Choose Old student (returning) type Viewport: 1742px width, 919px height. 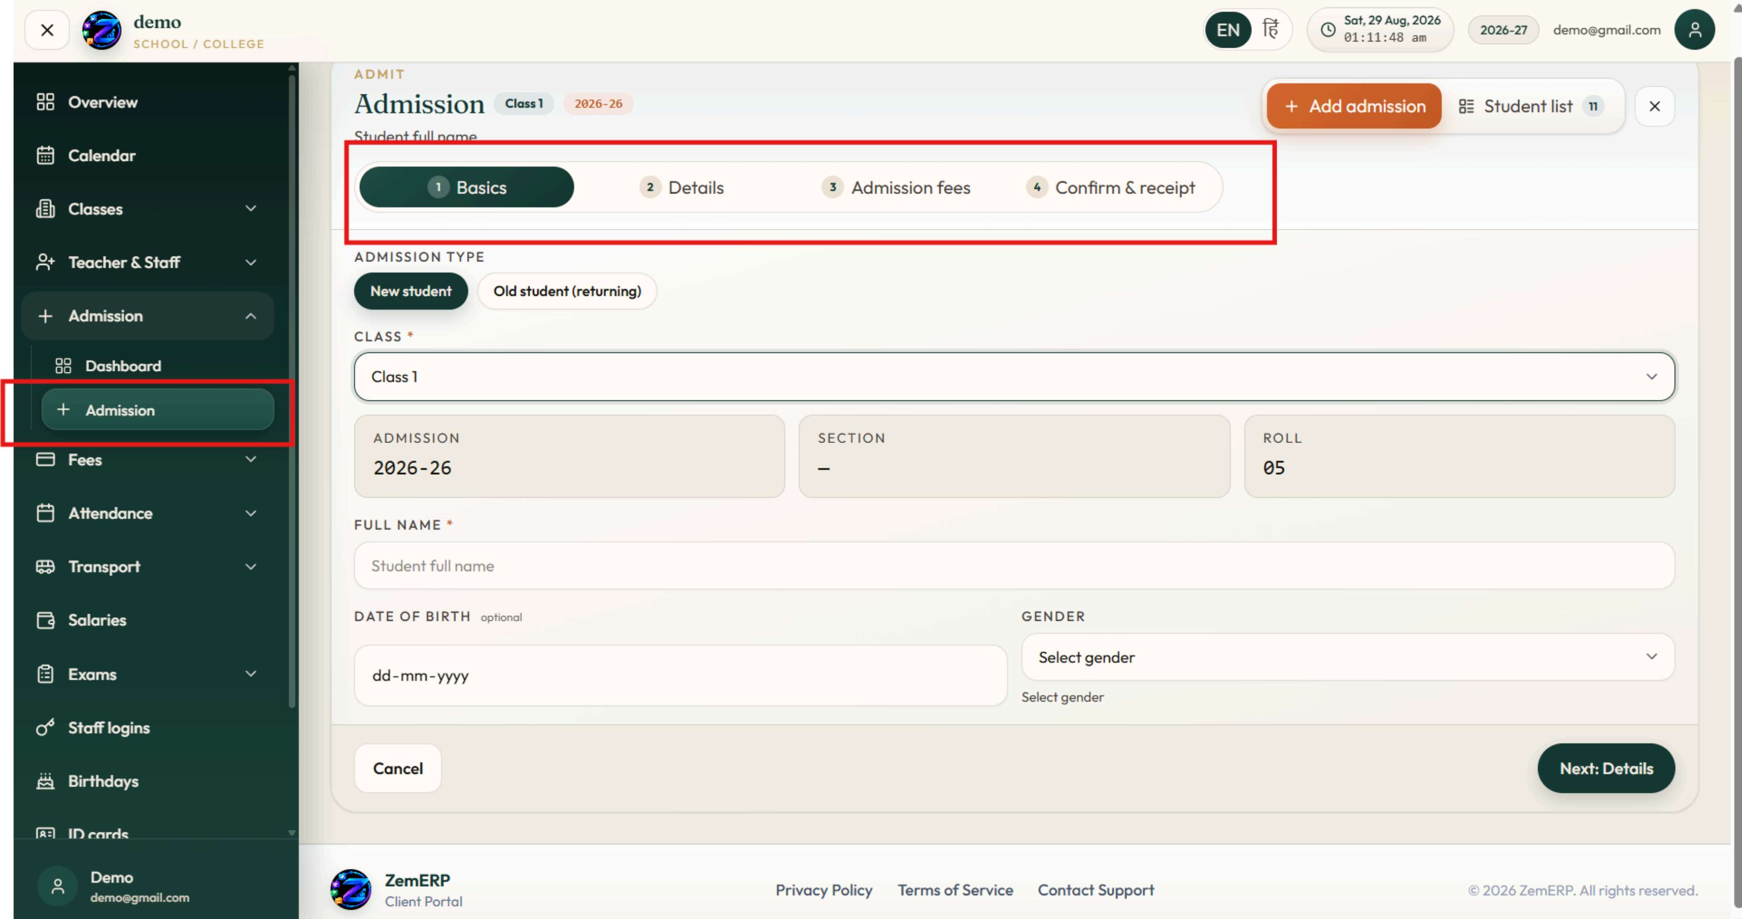pos(567,291)
